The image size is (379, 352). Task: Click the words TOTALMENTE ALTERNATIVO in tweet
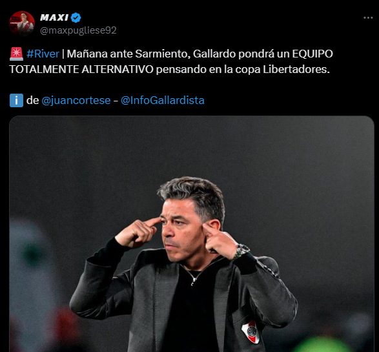tap(81, 69)
